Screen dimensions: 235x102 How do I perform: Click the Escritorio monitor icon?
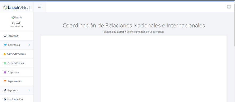coord(5,36)
